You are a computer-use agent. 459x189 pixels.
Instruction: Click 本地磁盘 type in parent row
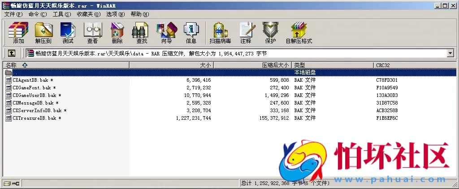pyautogui.click(x=305, y=72)
